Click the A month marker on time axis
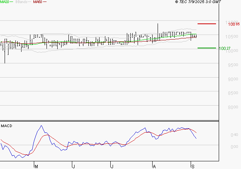 (154, 166)
